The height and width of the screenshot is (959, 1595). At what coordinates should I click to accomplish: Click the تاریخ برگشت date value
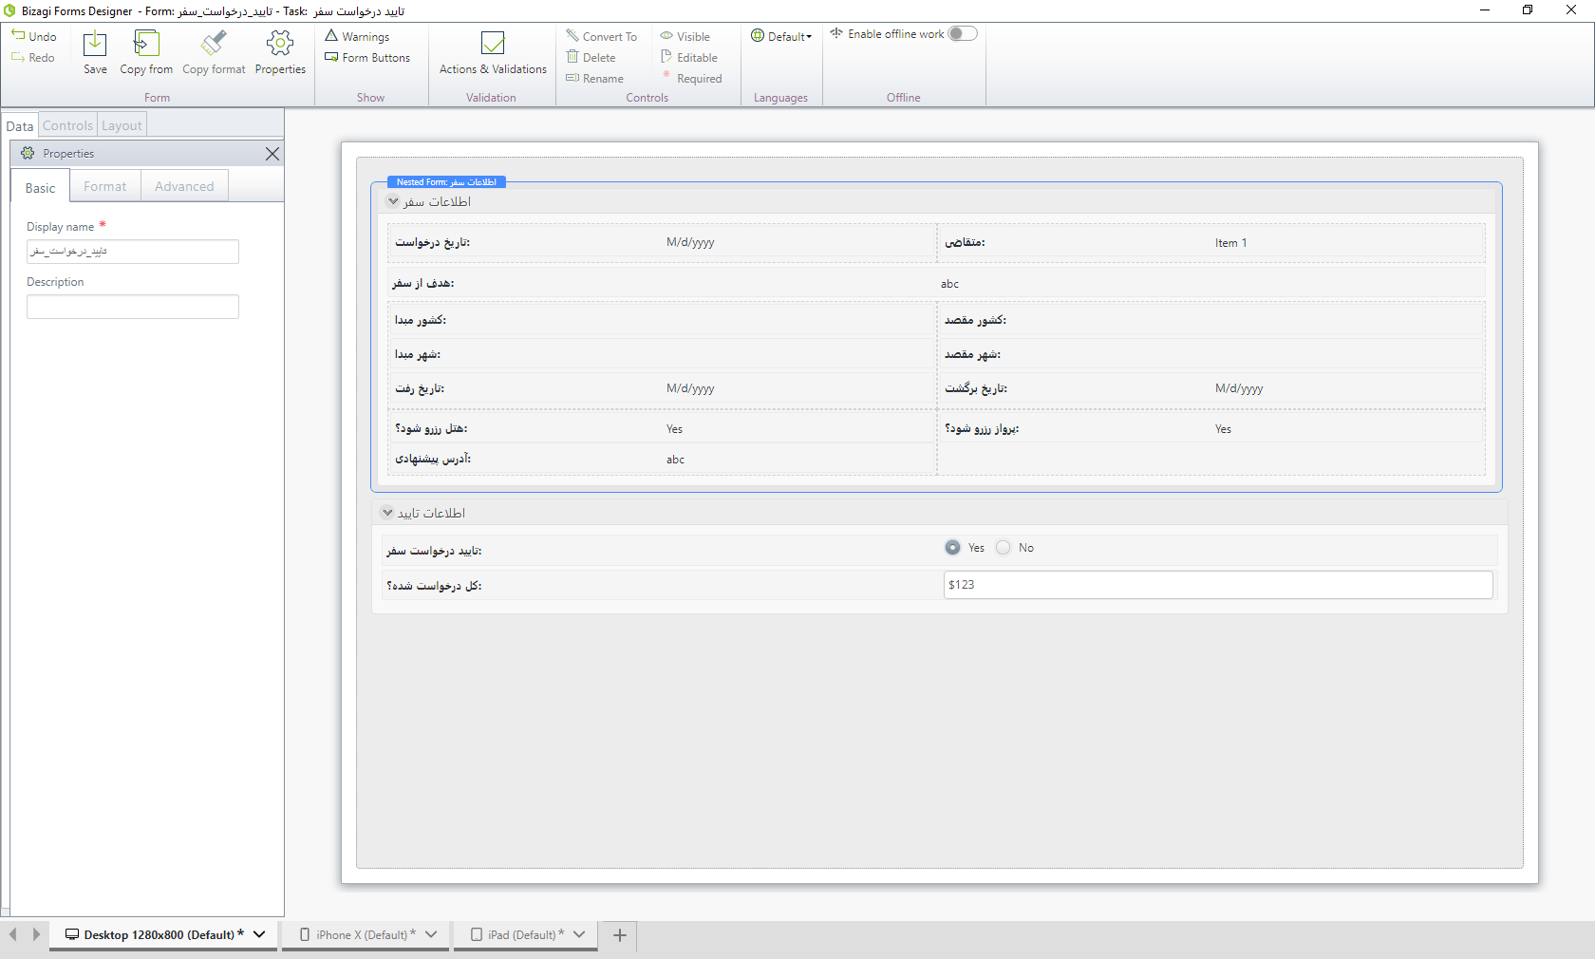(1239, 388)
